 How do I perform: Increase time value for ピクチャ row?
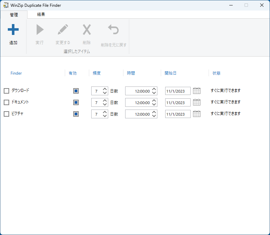(154, 112)
